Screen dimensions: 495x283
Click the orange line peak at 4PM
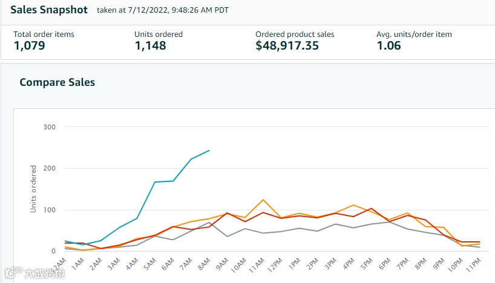tap(353, 205)
